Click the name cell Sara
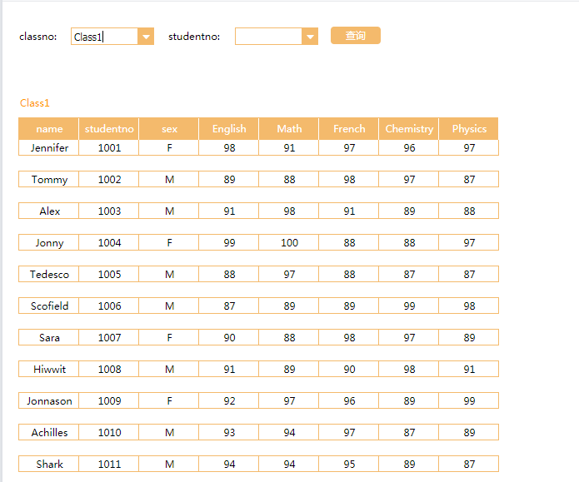Screen dimensions: 579x482 tap(49, 337)
